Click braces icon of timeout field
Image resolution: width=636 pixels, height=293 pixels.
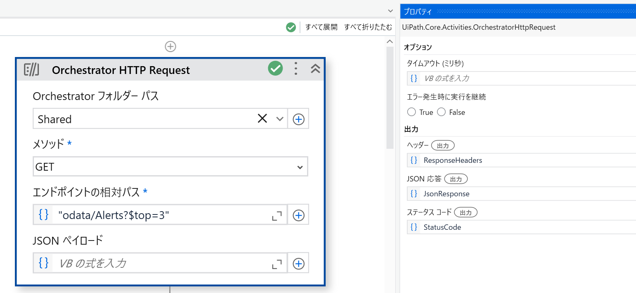coord(414,78)
